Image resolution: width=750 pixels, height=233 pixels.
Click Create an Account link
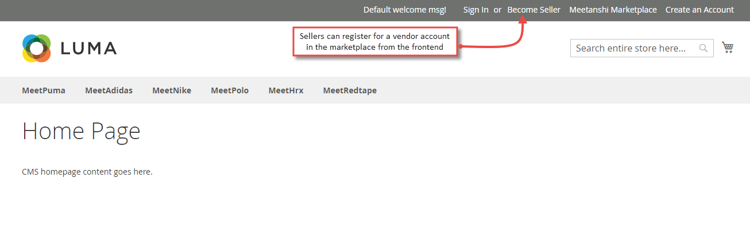(699, 10)
